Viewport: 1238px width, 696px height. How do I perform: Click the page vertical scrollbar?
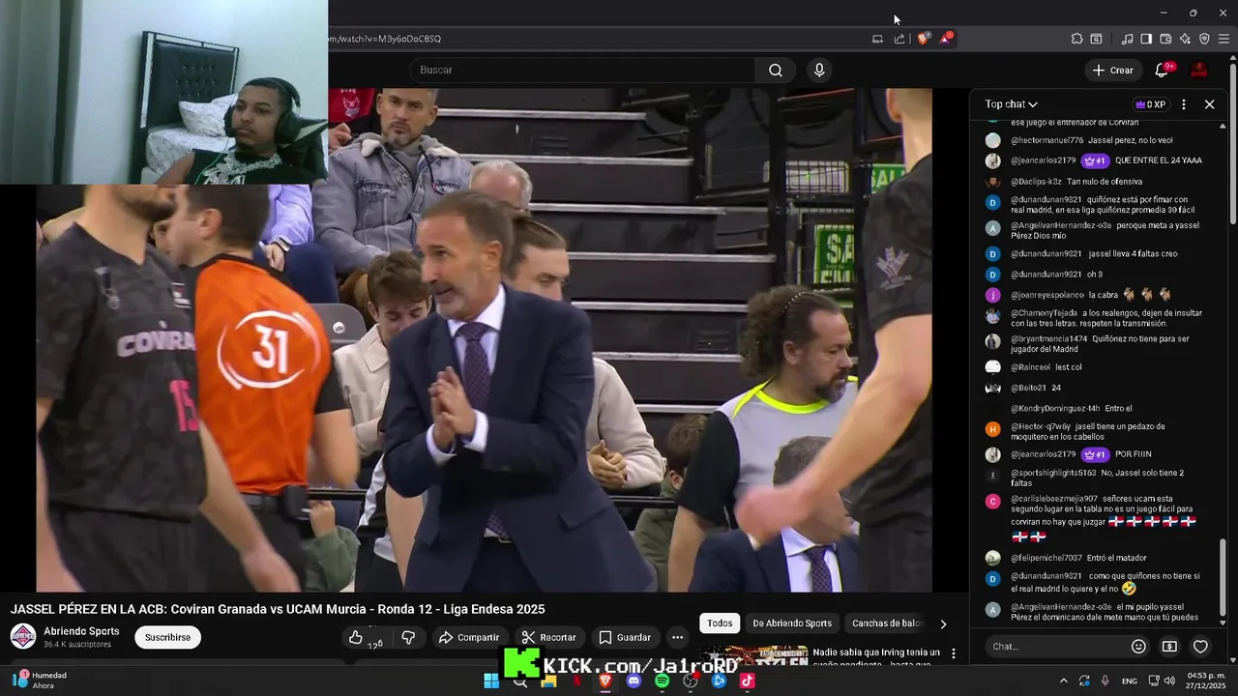tap(1233, 145)
